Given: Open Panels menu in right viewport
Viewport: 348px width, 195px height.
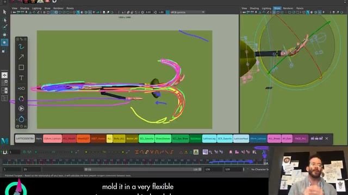Looking at the screenshot, I should pos(300,8).
